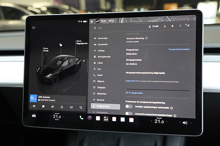Viewport: 220px width, 146px height.
Task: Tap the passenger 21.0 temperature display
Action: [159, 121]
